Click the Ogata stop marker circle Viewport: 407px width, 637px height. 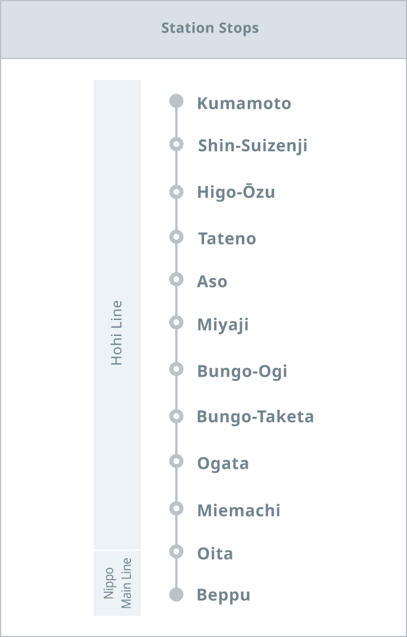point(176,461)
